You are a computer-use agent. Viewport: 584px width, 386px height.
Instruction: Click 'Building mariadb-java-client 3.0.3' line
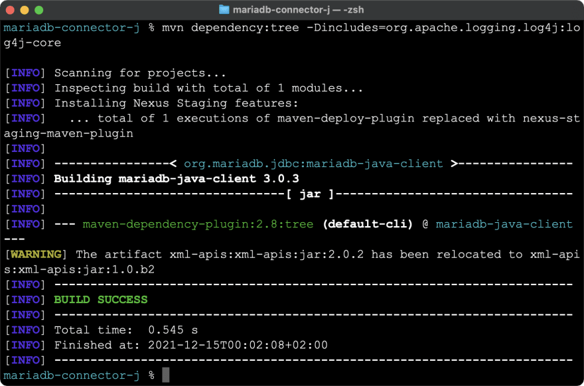(176, 178)
